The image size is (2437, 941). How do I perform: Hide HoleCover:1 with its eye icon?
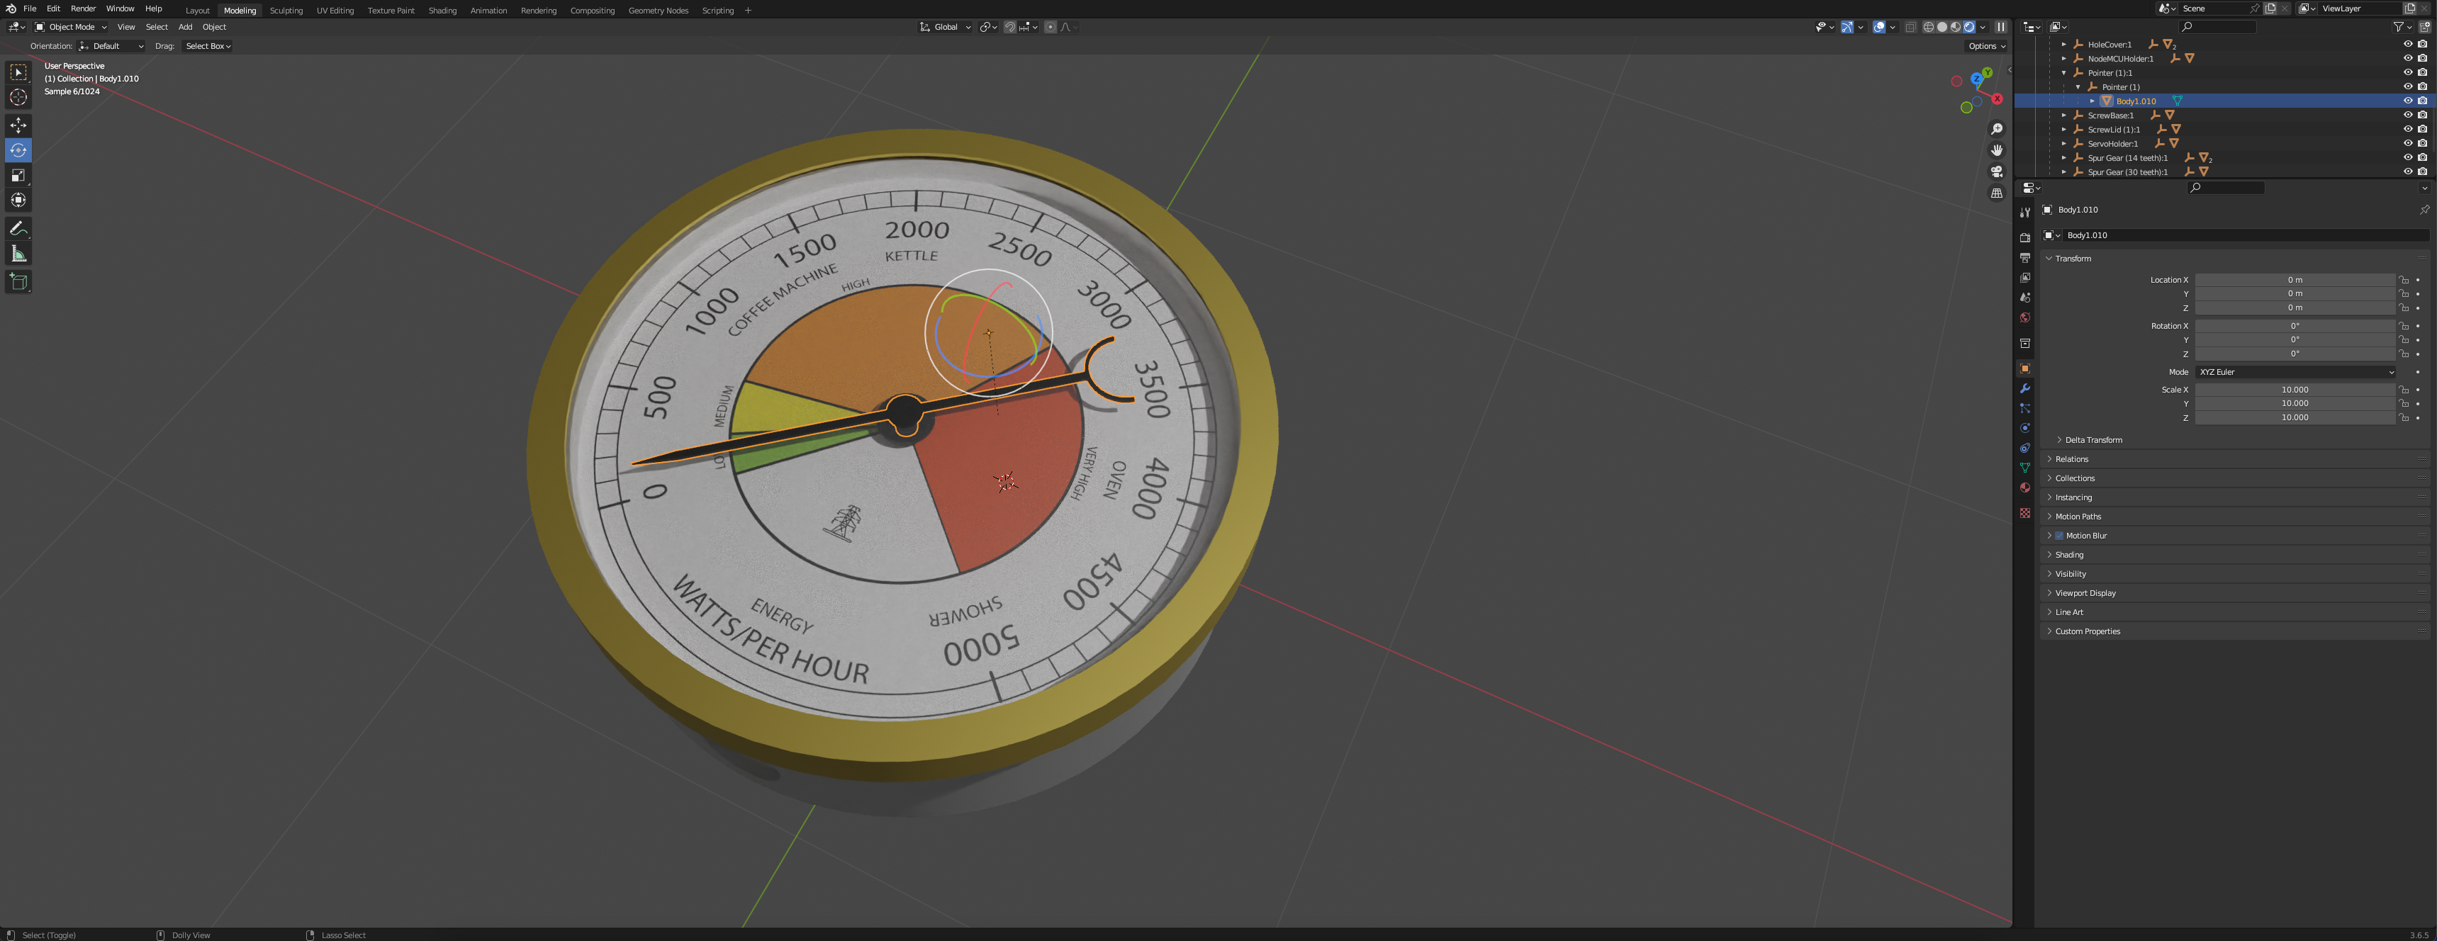(x=2408, y=43)
